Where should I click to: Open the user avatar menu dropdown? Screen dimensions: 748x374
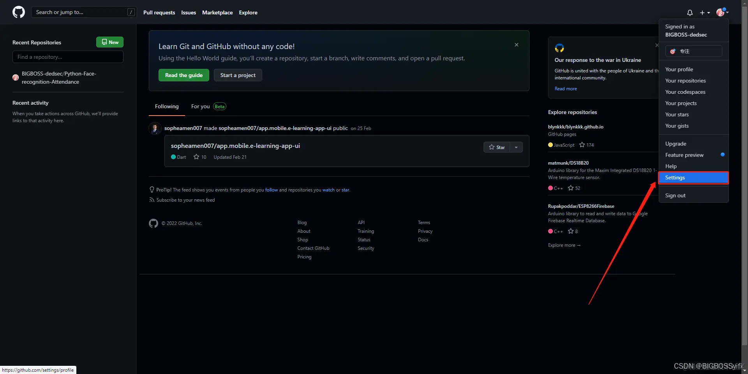[722, 12]
